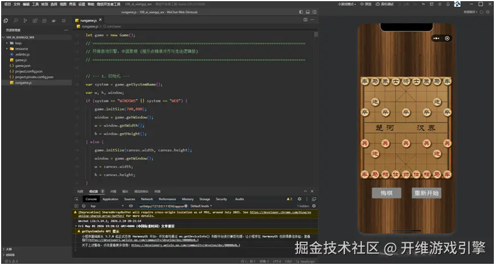Open the 设置 menu

click(82, 4)
